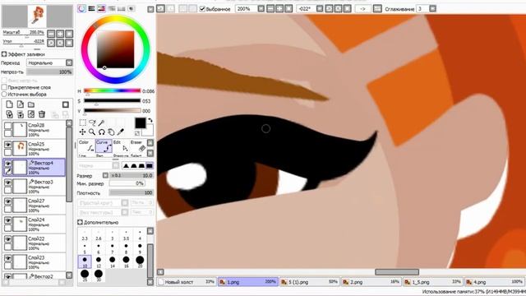Select the magic wand tool

click(x=101, y=123)
